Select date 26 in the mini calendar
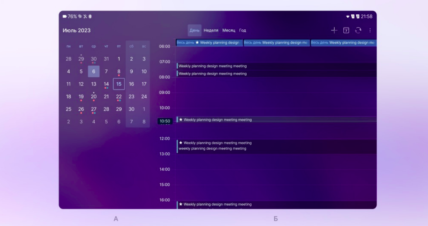The image size is (428, 226). [x=81, y=109]
